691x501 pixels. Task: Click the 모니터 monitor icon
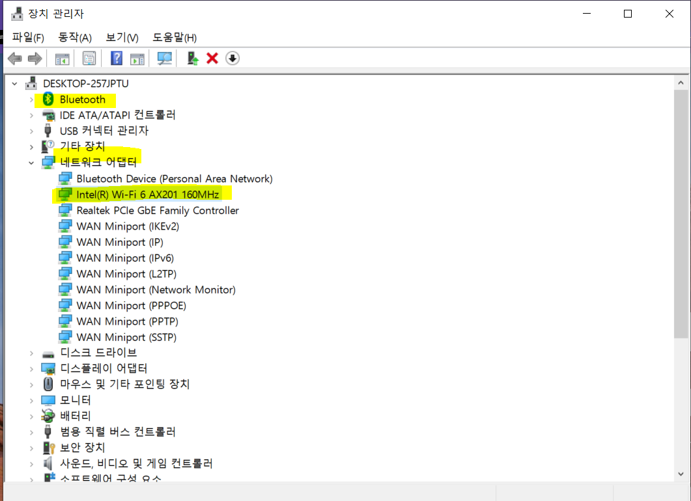tap(48, 400)
